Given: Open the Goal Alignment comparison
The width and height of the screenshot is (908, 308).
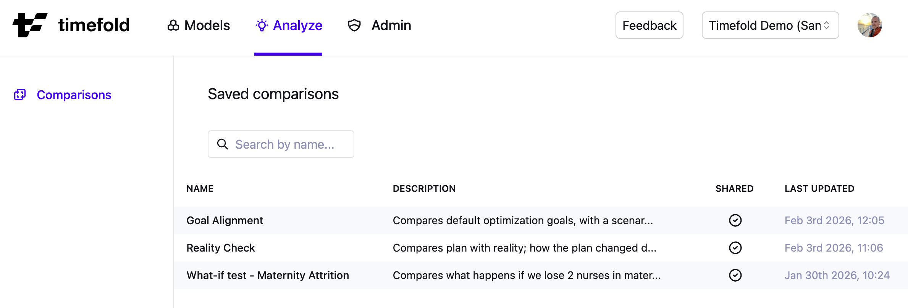Looking at the screenshot, I should coord(225,220).
